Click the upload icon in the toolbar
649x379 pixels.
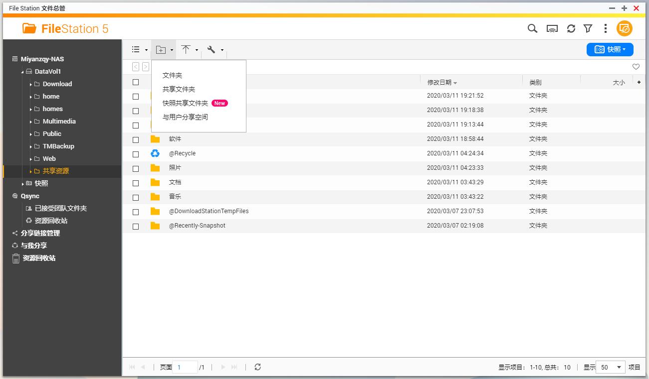186,49
